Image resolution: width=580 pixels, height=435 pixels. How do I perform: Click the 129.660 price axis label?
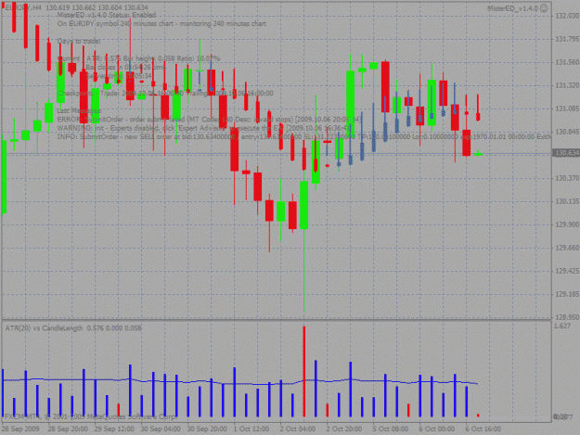coord(567,248)
